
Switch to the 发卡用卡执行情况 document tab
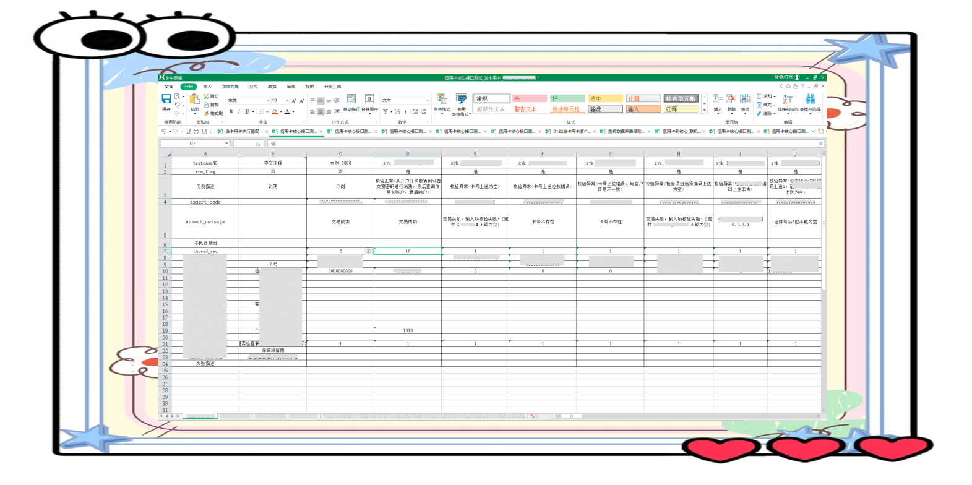tap(242, 131)
